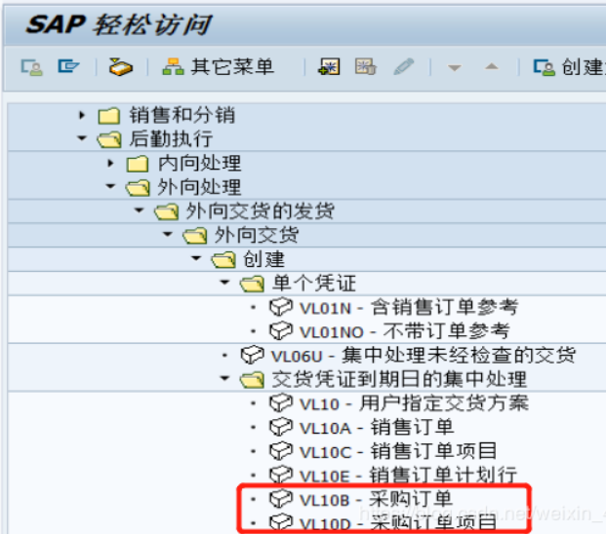Click VL06U transaction cube icon
The width and height of the screenshot is (606, 534).
253,355
